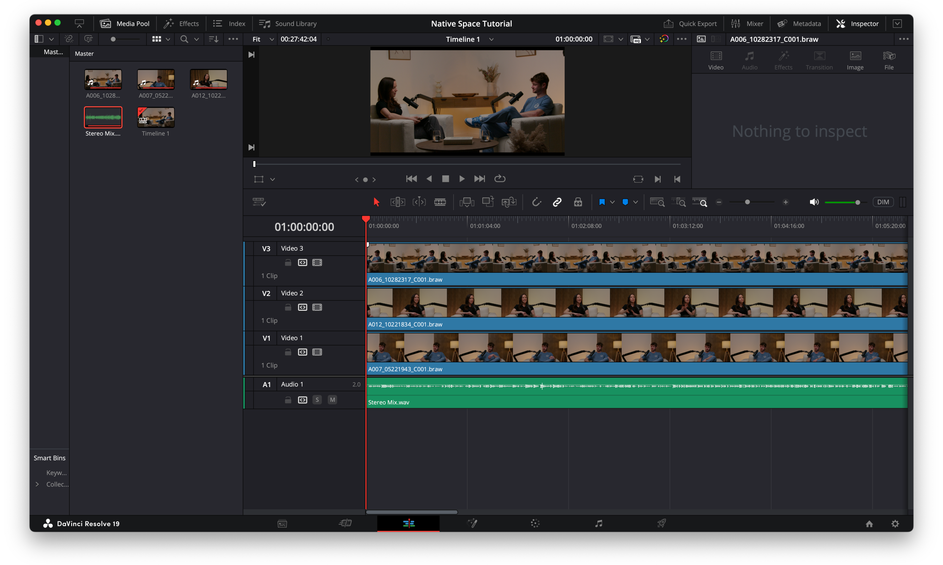Click the Bypass Color Grades icon
This screenshot has width=943, height=565.
click(664, 39)
